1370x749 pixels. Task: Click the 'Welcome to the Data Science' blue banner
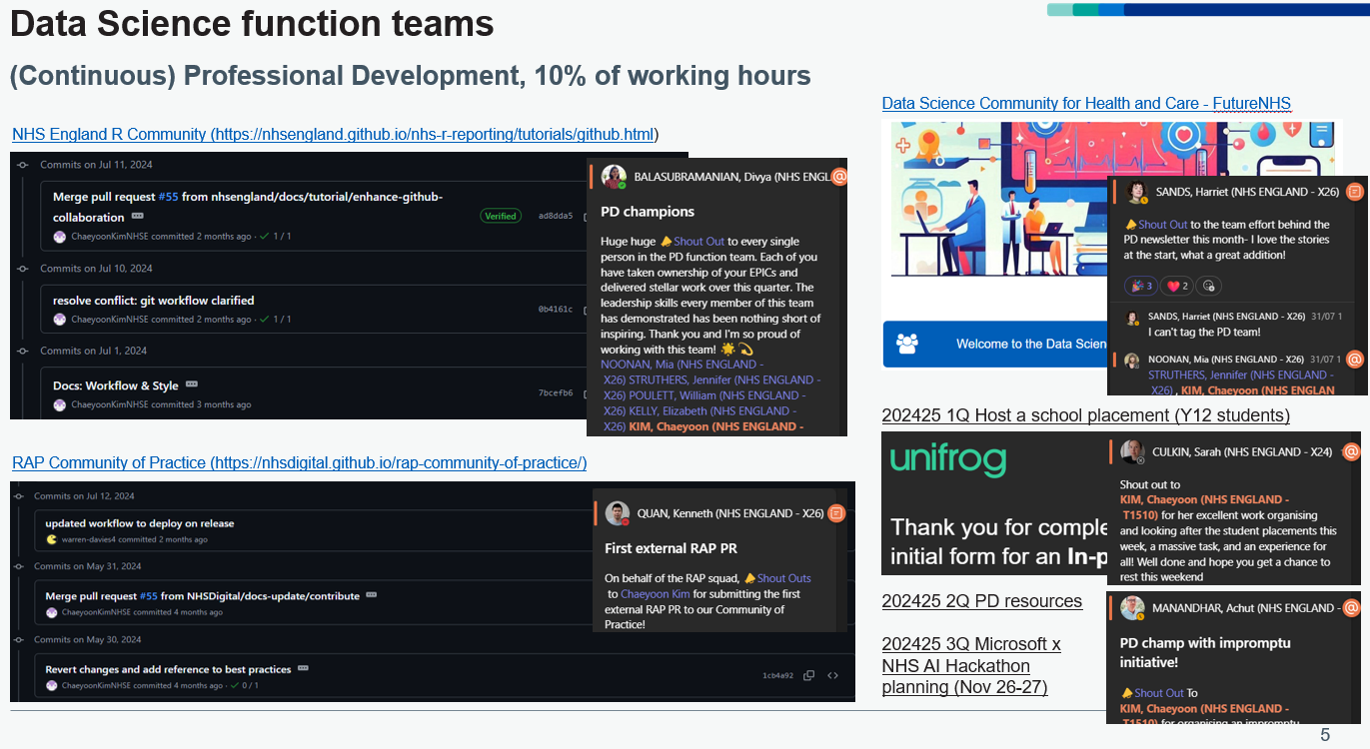(x=995, y=344)
